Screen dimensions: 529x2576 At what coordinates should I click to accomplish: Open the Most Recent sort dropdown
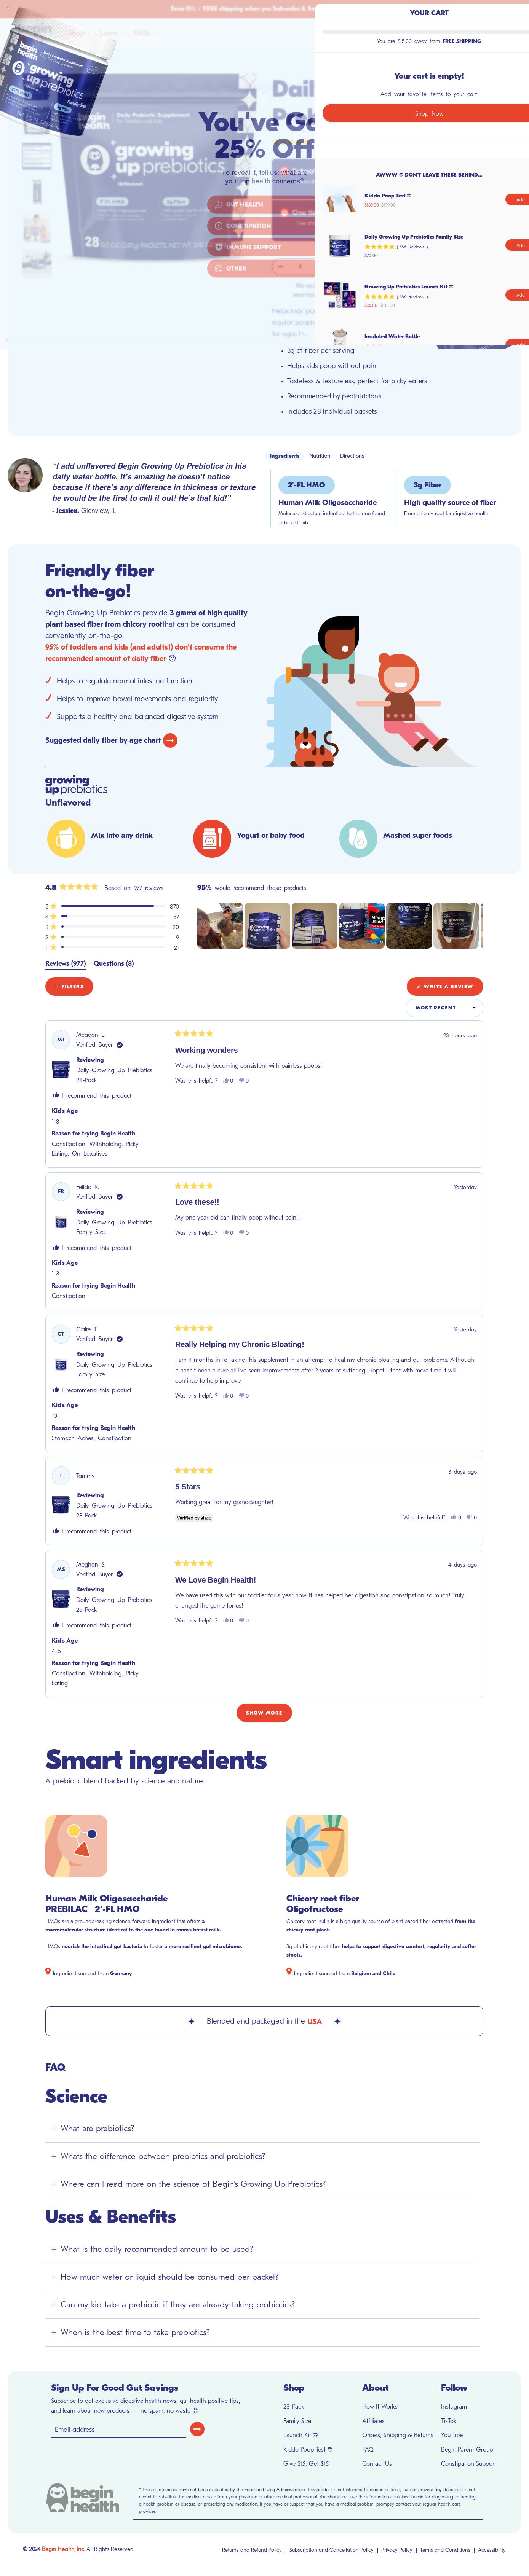point(445,1008)
